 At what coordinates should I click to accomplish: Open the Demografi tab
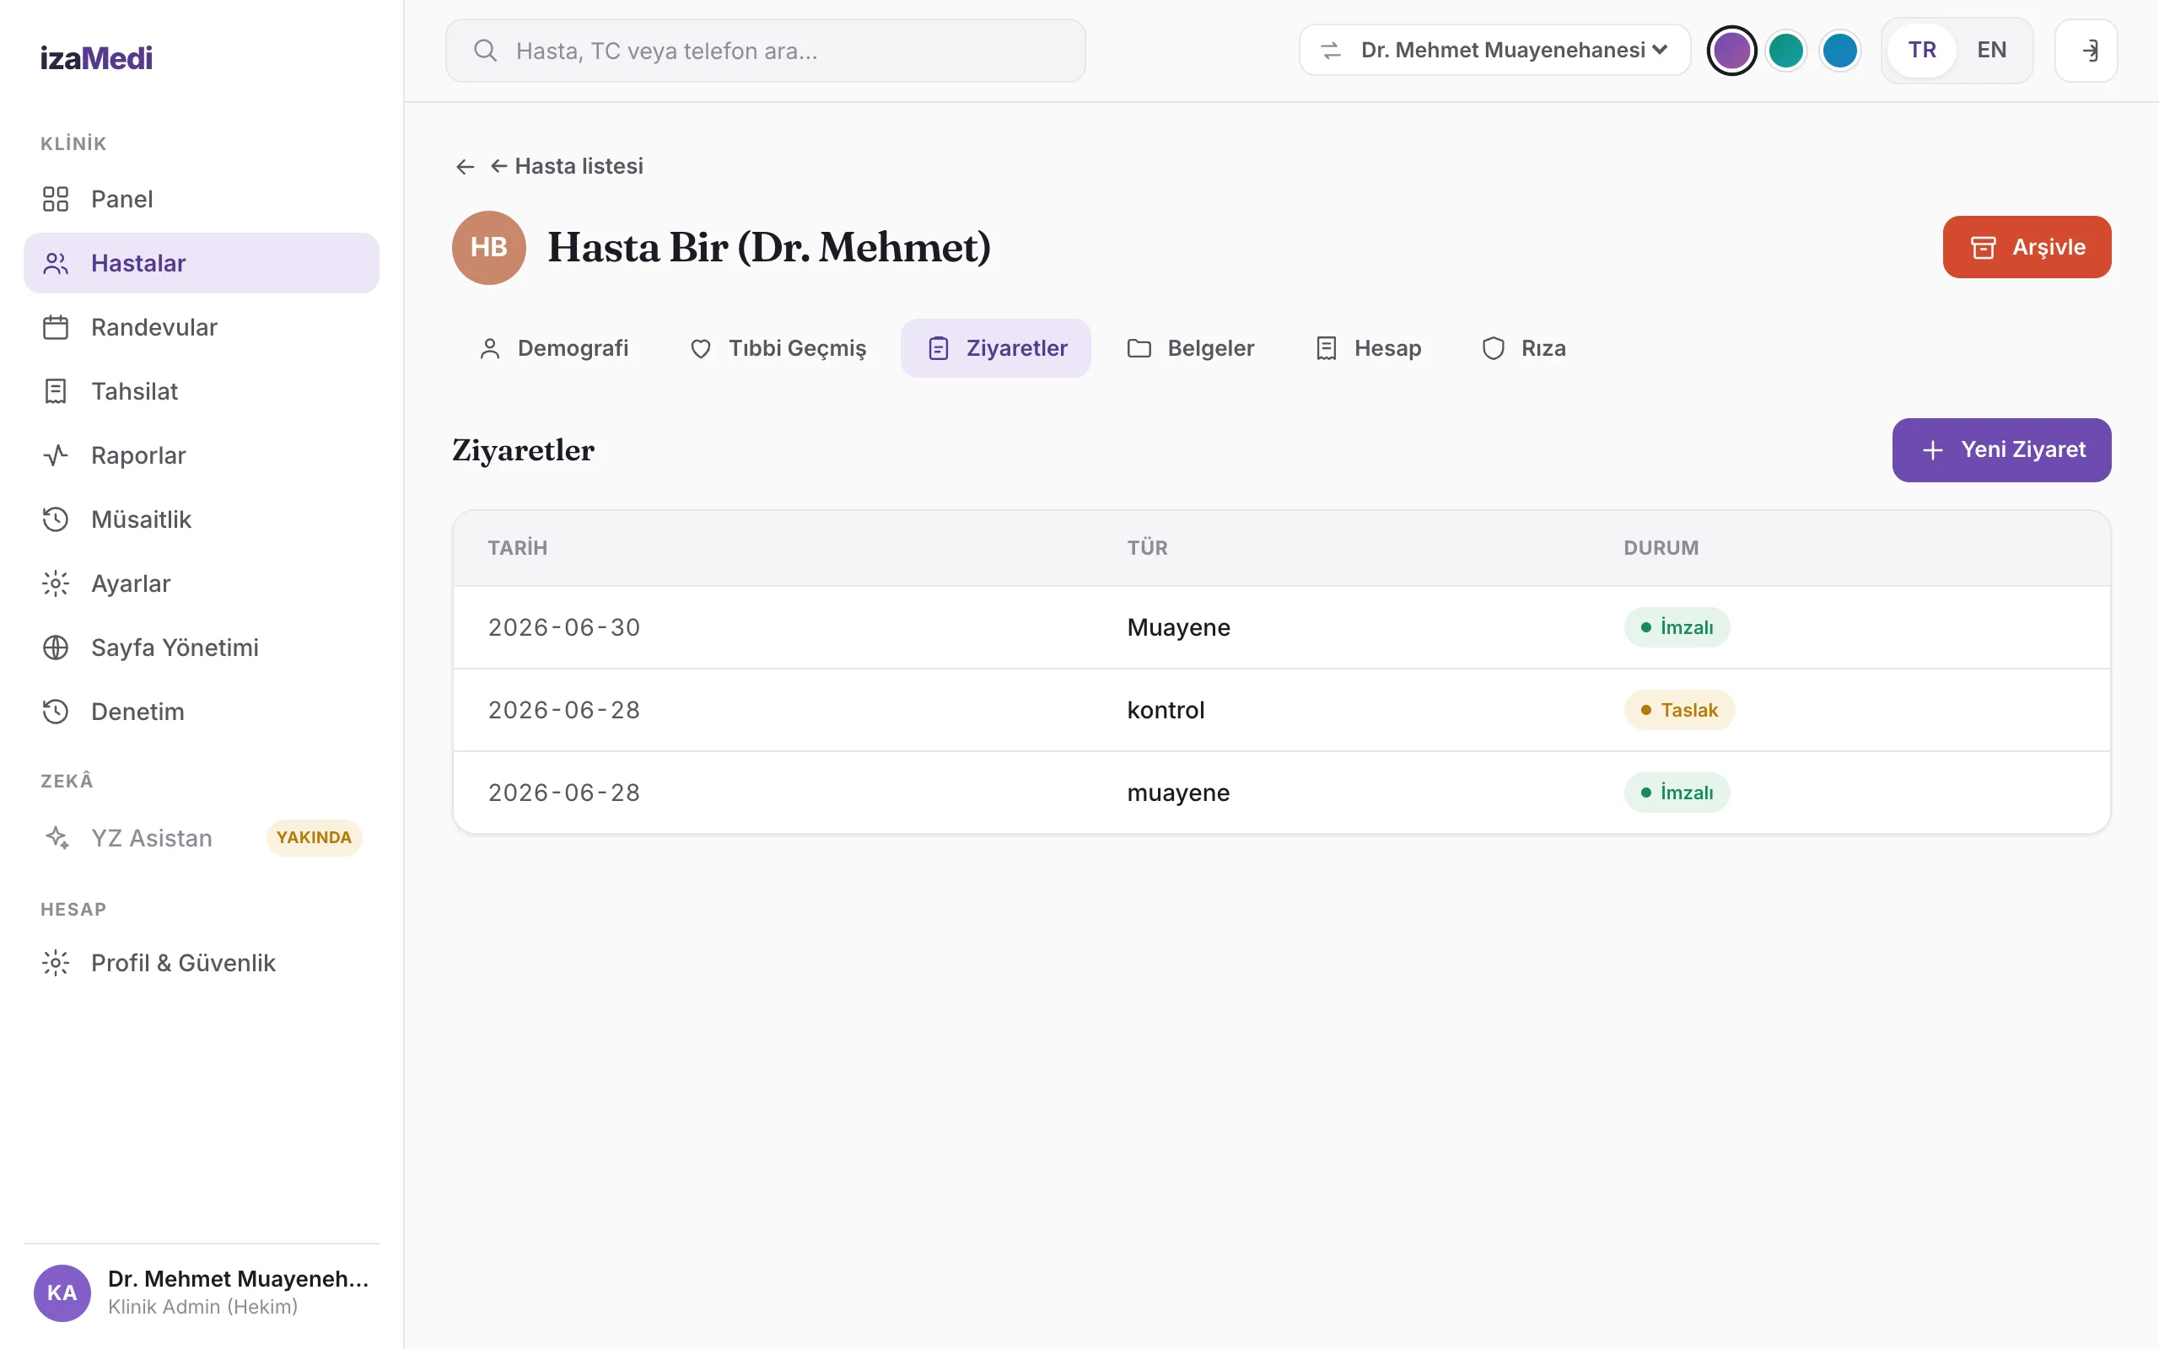pos(554,348)
